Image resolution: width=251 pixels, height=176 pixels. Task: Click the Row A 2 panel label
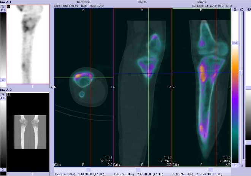(6, 90)
